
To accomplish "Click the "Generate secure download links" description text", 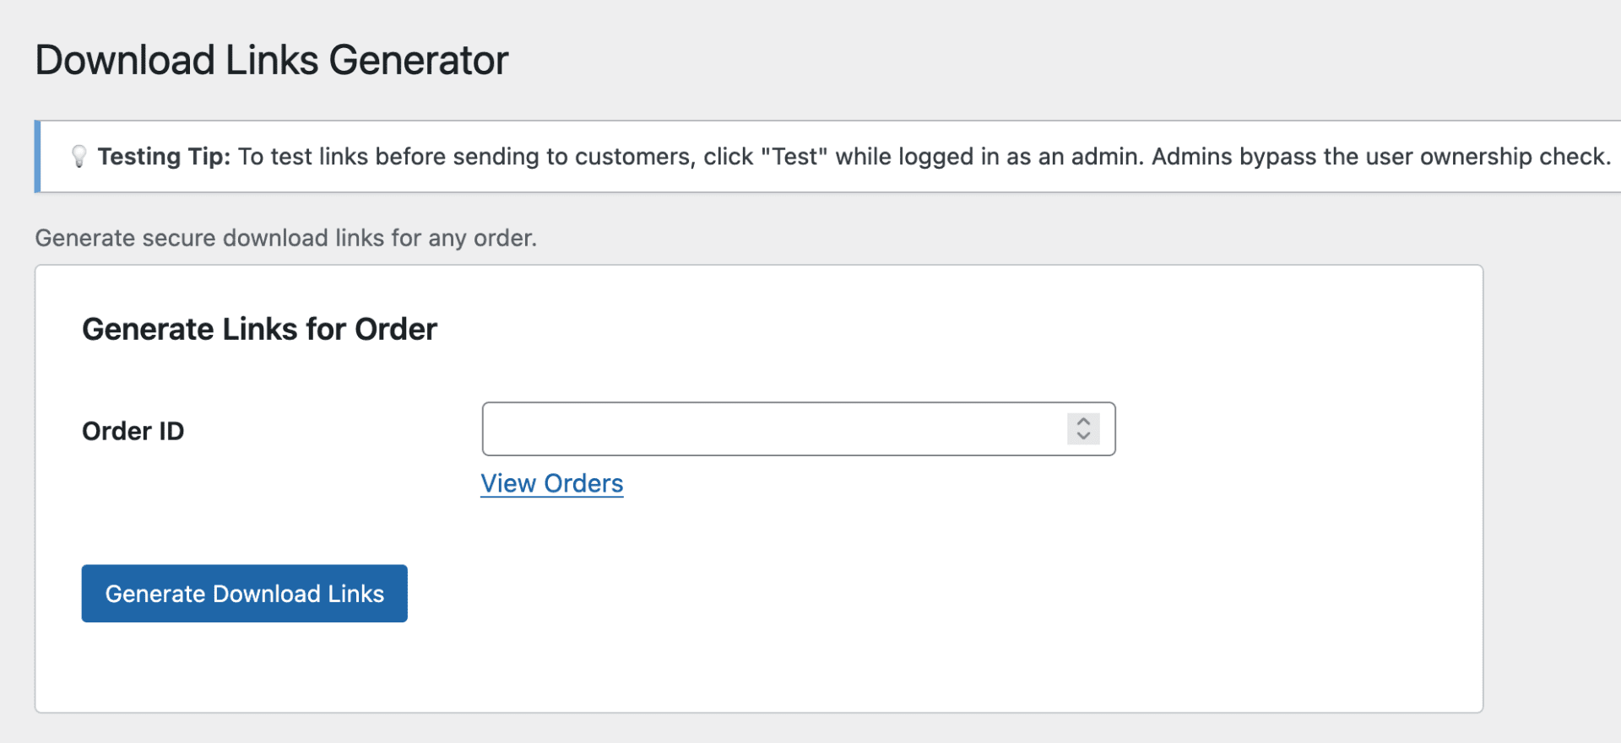I will (285, 238).
